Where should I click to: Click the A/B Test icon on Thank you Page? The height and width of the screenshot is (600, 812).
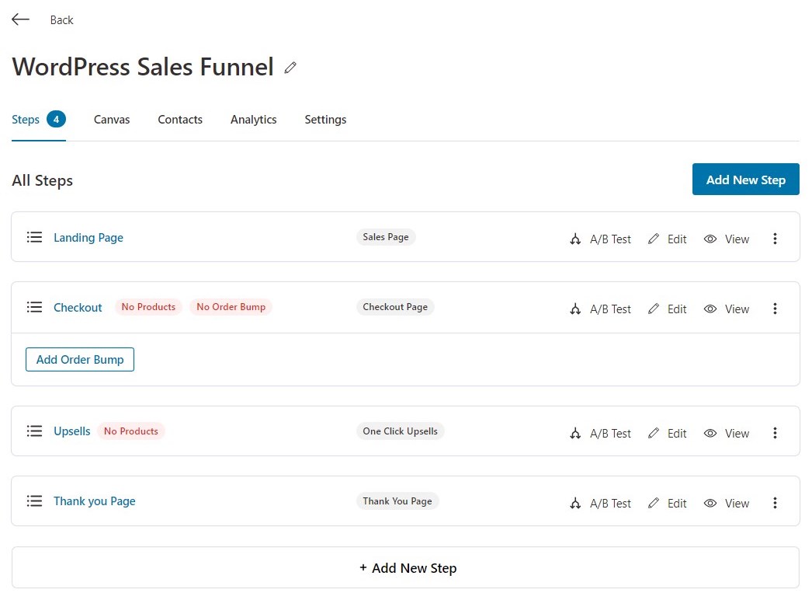point(575,503)
